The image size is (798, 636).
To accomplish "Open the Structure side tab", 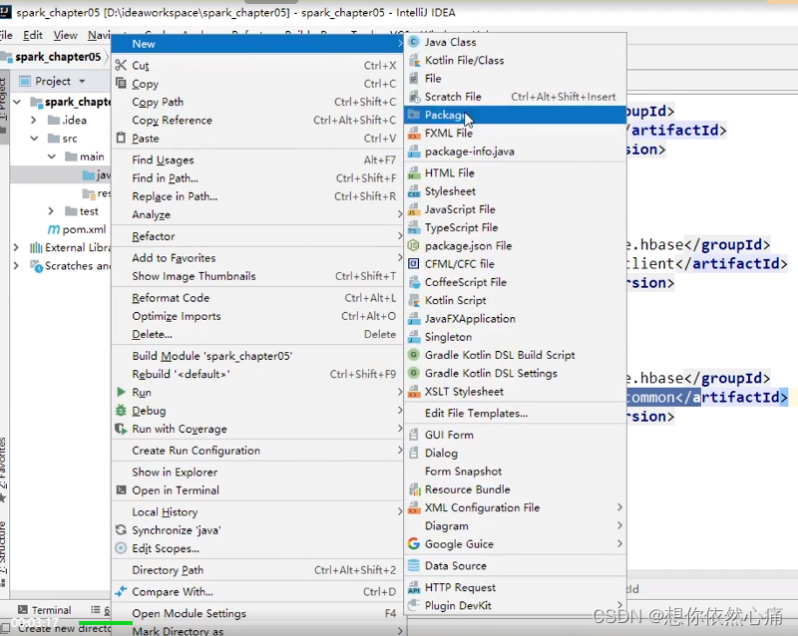I will point(3,552).
